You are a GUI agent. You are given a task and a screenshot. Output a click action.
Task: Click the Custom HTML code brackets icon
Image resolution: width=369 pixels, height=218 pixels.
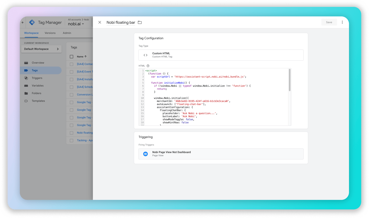pos(145,55)
